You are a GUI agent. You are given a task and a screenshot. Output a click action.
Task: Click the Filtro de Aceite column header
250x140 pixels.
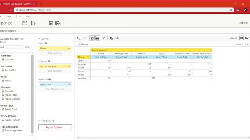pyautogui.click(x=182, y=54)
